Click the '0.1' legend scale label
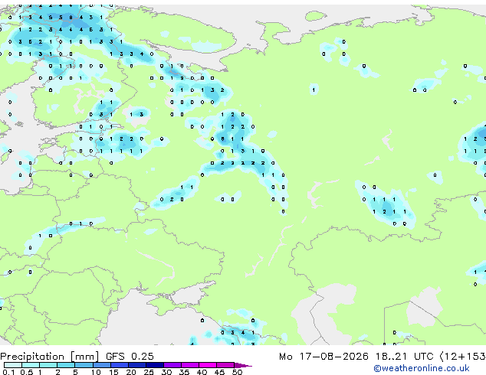 [8, 372]
